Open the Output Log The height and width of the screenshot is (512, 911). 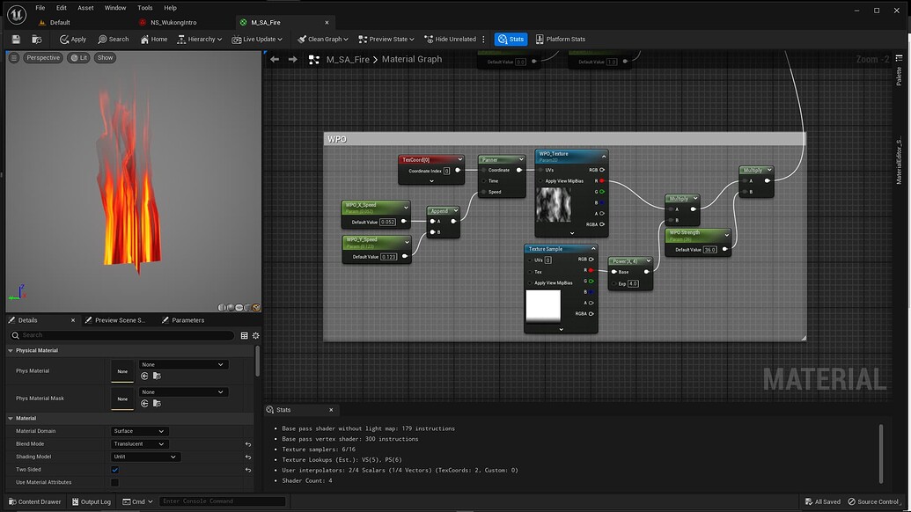point(91,501)
